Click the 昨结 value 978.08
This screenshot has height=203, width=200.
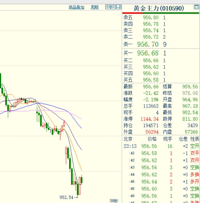pyautogui.click(x=190, y=93)
